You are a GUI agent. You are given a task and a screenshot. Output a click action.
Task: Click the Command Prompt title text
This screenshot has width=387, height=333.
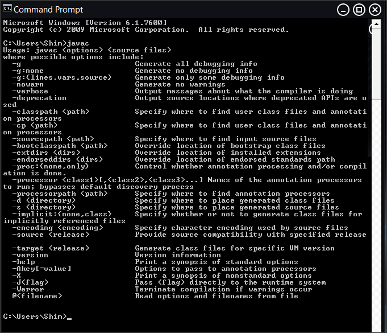[48, 10]
